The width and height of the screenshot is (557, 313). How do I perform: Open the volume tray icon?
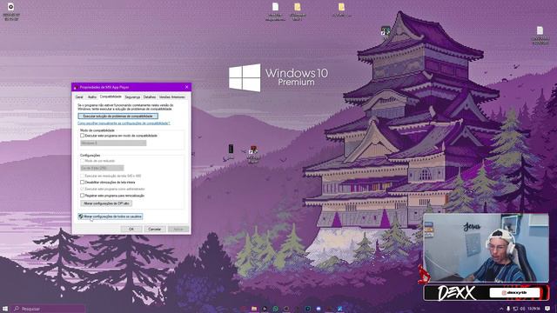(x=522, y=309)
